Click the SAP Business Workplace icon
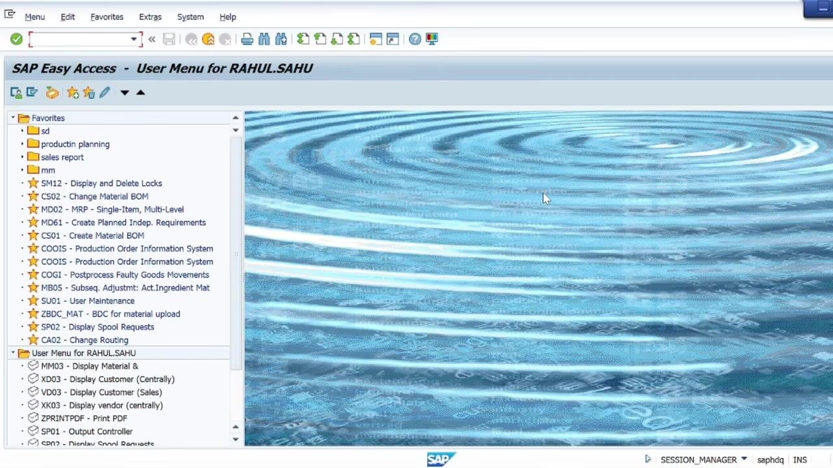The image size is (833, 468). pos(52,93)
